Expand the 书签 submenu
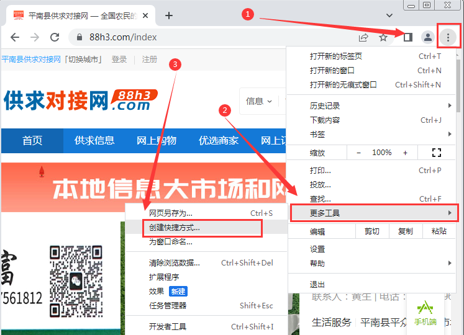Image resolution: width=464 pixels, height=335 pixels. pyautogui.click(x=373, y=134)
